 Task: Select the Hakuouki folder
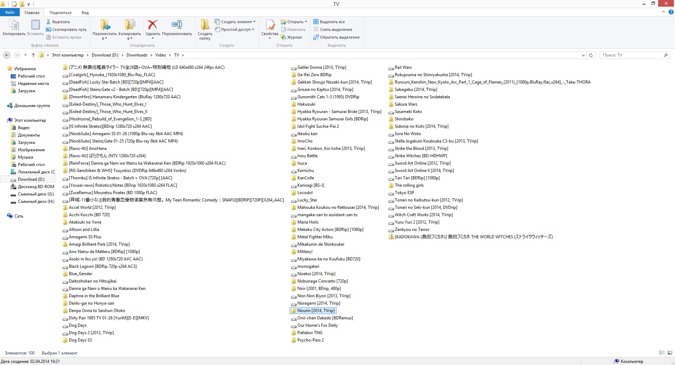pyautogui.click(x=303, y=104)
